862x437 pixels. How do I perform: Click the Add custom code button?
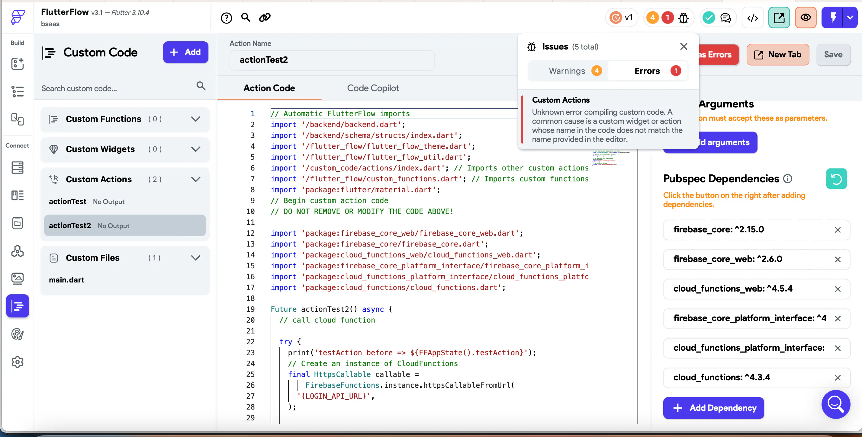pos(185,52)
